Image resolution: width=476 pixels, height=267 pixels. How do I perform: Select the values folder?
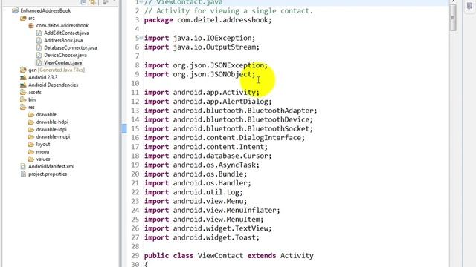coord(43,159)
